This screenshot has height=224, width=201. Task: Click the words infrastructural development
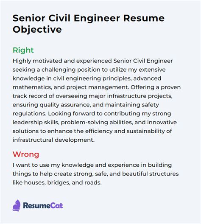[x=53, y=140]
